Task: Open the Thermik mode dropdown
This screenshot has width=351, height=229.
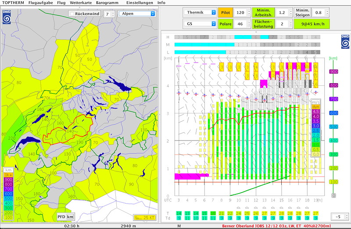Action: point(200,12)
